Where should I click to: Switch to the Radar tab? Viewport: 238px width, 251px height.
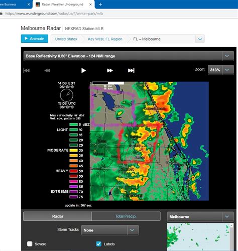(x=58, y=216)
